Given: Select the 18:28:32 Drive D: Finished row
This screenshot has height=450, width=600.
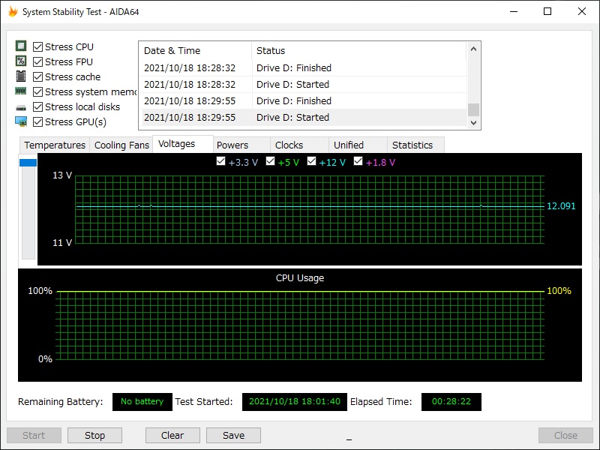Looking at the screenshot, I should pos(303,67).
